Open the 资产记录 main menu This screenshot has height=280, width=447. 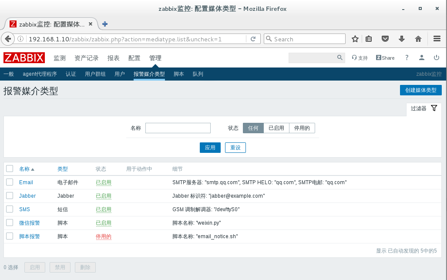86,58
